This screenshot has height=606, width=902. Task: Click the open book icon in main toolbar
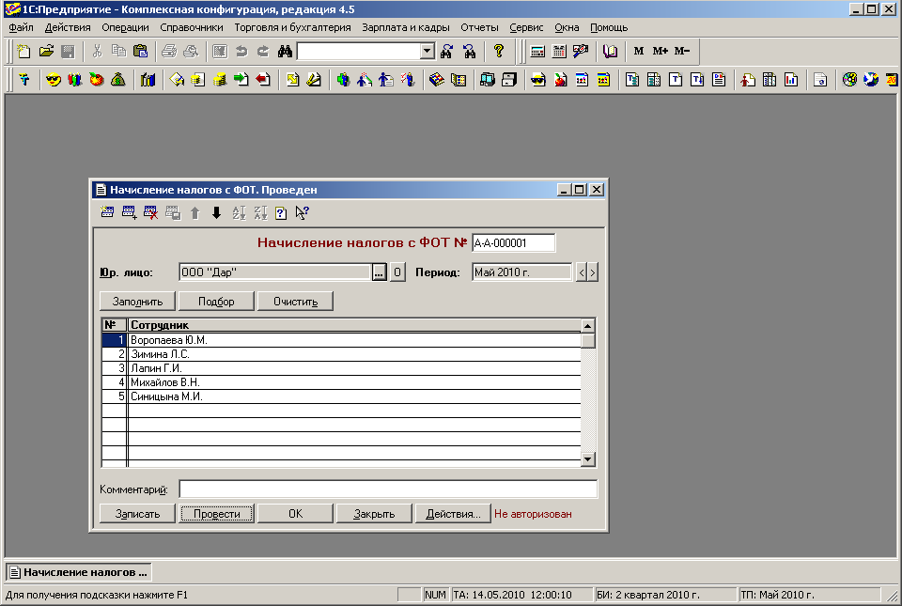(x=610, y=51)
